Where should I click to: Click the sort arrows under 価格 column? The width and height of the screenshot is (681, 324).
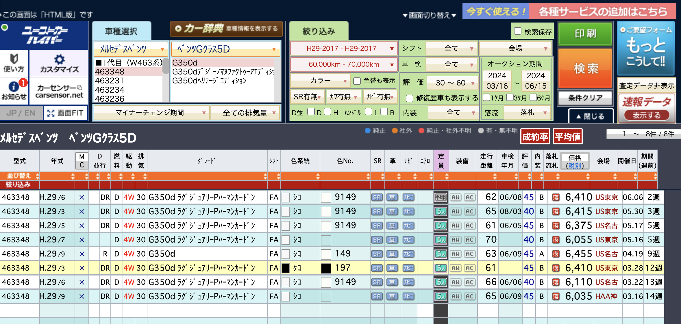588,176
